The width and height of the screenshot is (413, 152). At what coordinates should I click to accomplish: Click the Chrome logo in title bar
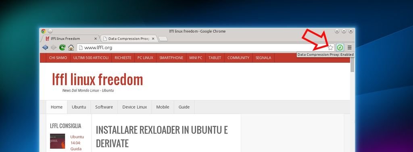[x=44, y=31]
